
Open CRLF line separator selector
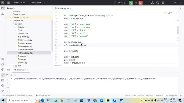click(134, 96)
